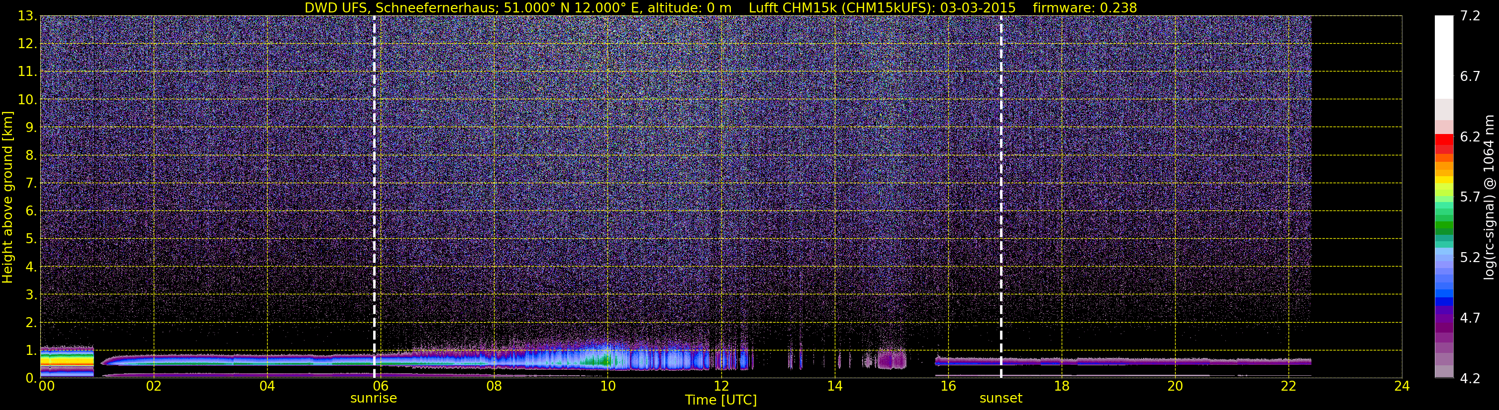The width and height of the screenshot is (1499, 410).
Task: Click colorbar tick value 5.2
Action: 1470,257
